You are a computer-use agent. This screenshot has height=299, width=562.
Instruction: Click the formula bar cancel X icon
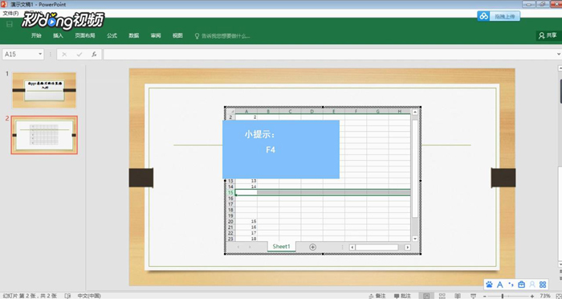tap(64, 54)
